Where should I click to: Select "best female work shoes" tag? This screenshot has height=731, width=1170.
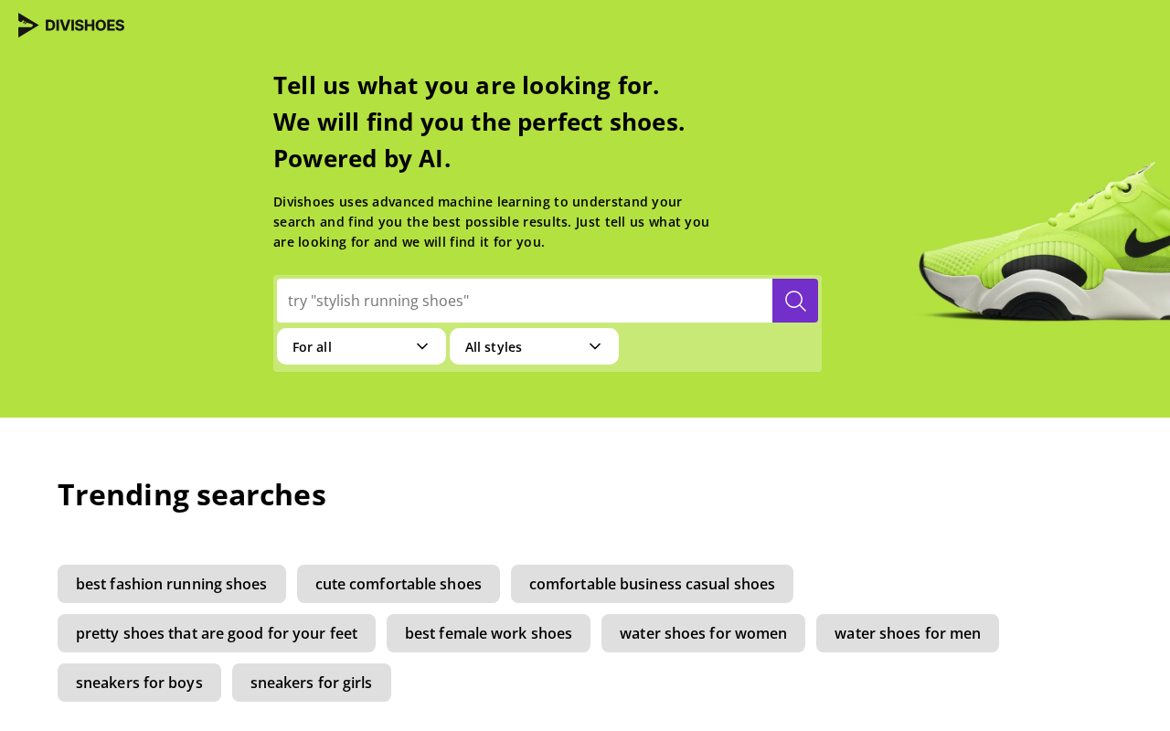click(488, 633)
